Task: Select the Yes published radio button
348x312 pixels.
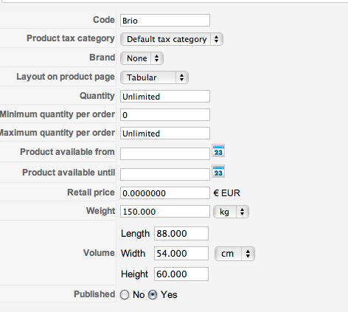Action: click(x=153, y=294)
